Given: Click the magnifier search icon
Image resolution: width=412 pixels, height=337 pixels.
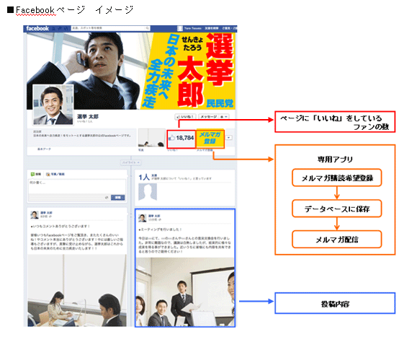Looking at the screenshot, I should pyautogui.click(x=148, y=28).
